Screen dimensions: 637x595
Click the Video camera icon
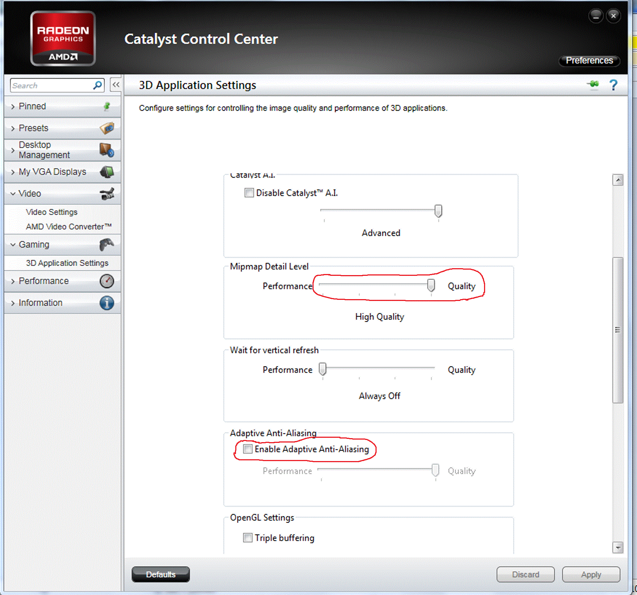[107, 193]
